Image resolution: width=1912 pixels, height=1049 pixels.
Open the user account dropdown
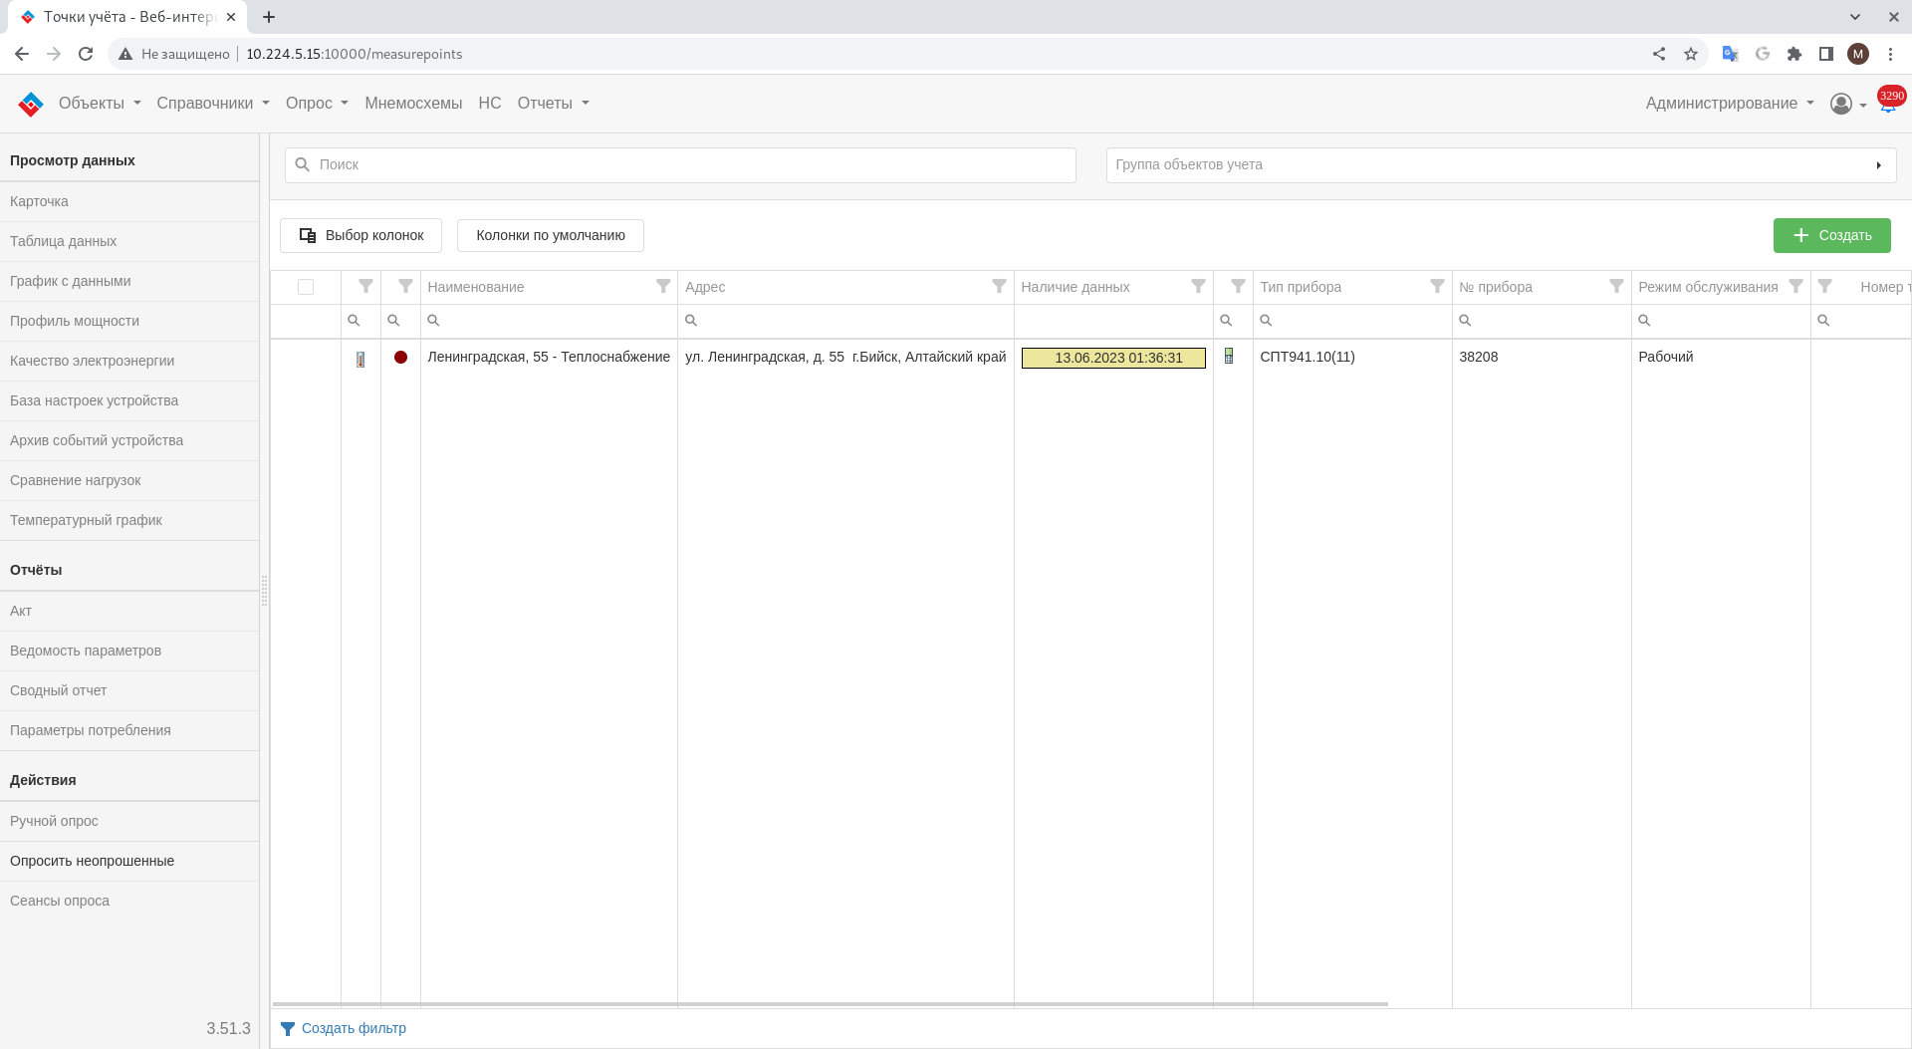point(1847,104)
